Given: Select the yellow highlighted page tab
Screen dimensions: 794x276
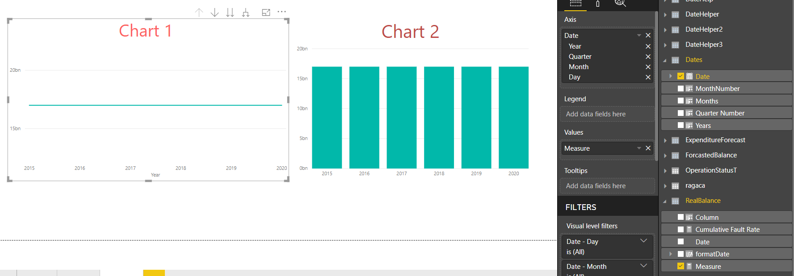Looking at the screenshot, I should [x=154, y=273].
